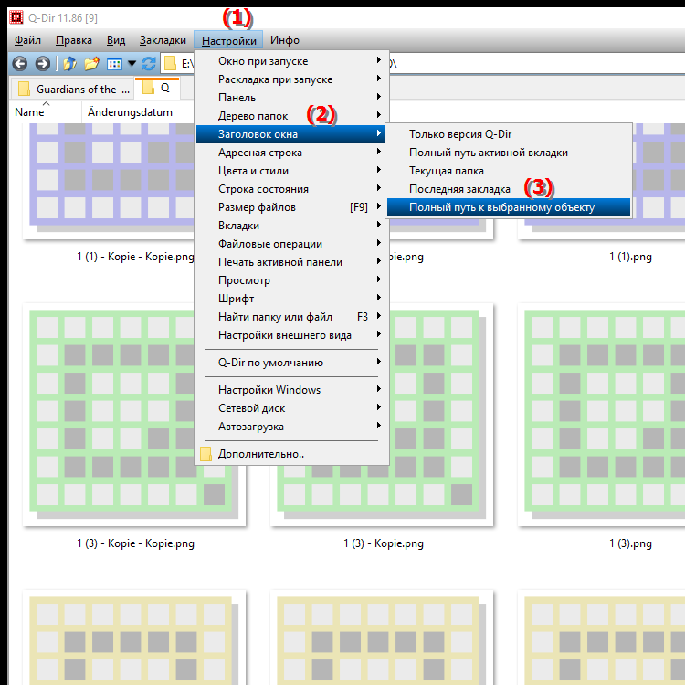Sort by Änderungsdatum column header
685x685 pixels.
[138, 112]
